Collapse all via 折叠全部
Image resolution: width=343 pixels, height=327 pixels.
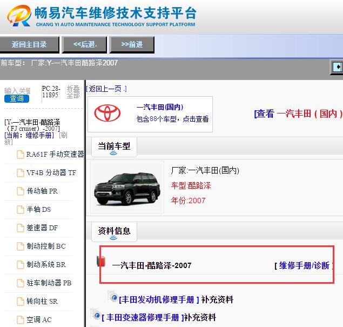click(x=73, y=92)
